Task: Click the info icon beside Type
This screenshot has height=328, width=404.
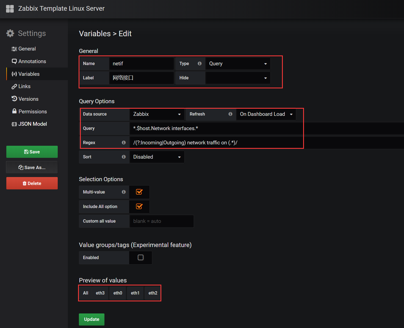Action: (200, 63)
